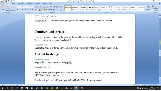161x91 pixels.
Task: Switch to the Page Layout tab
Action: click(x=21, y=3)
